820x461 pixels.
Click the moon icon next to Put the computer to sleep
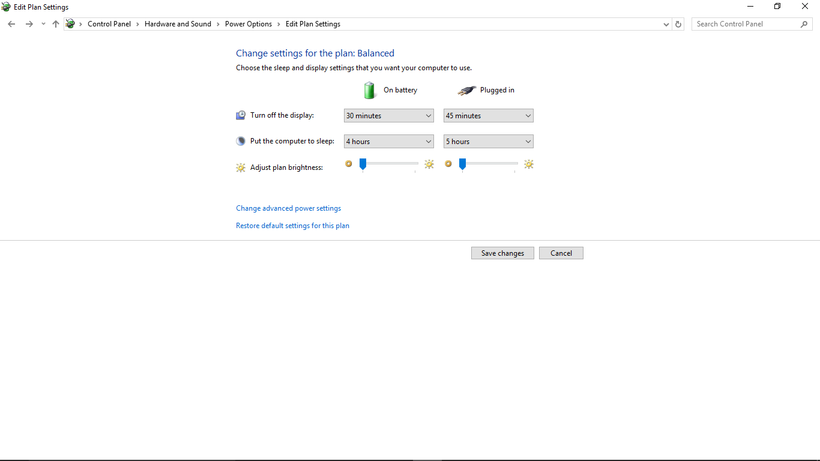coord(241,140)
